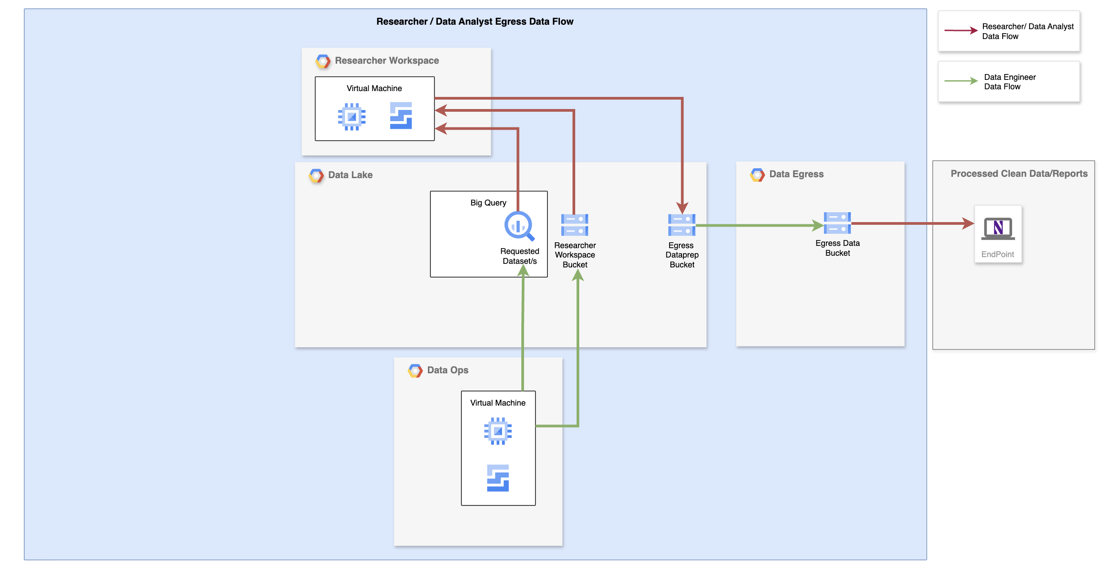The image size is (1110, 577).
Task: Click the Egress Dataprep Bucket icon
Action: click(682, 225)
